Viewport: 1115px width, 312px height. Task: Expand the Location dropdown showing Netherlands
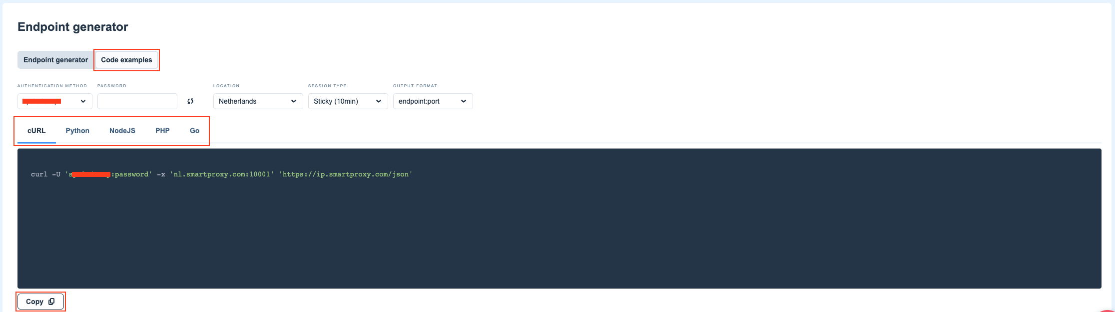click(x=258, y=101)
